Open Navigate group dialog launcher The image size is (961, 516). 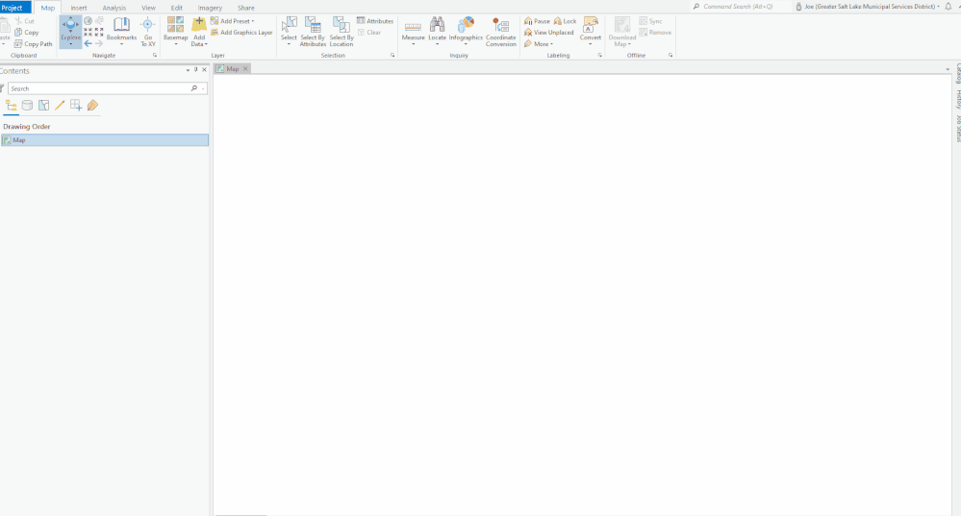pos(155,55)
